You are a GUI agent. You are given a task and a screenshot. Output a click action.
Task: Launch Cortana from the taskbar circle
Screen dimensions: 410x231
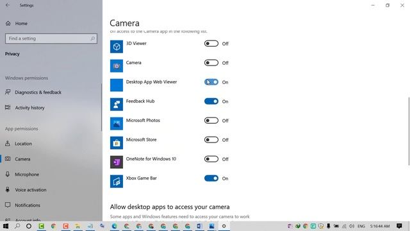[x=29, y=226]
